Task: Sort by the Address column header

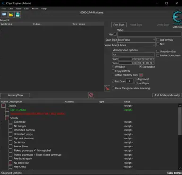Action: 69,101
